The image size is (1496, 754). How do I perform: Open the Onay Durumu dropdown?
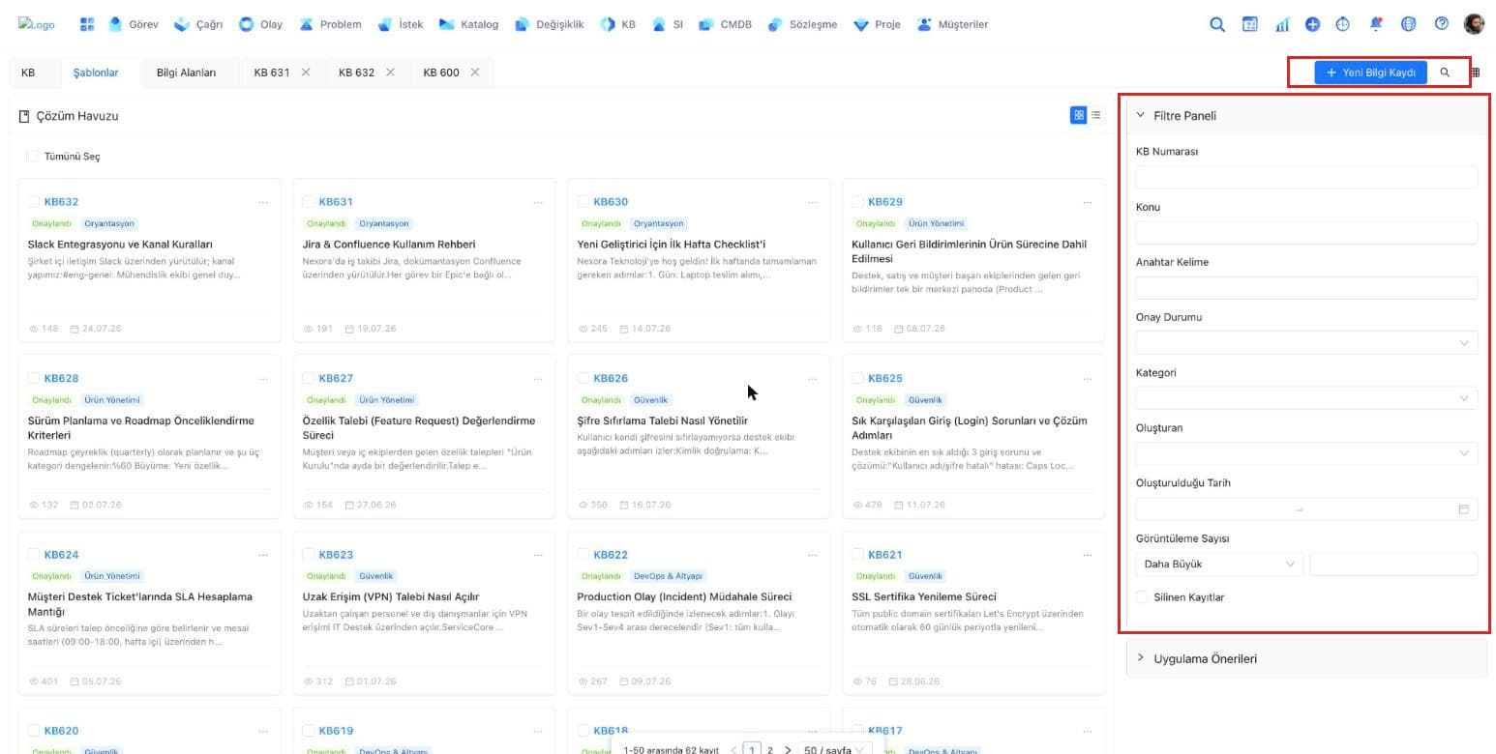[1306, 343]
